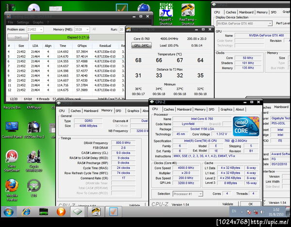
Task: Click the GPU 34°C button in RealTemp
Action: click(142, 45)
